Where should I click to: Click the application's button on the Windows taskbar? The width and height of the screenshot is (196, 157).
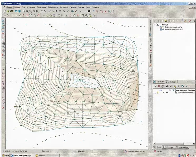tap(22, 155)
